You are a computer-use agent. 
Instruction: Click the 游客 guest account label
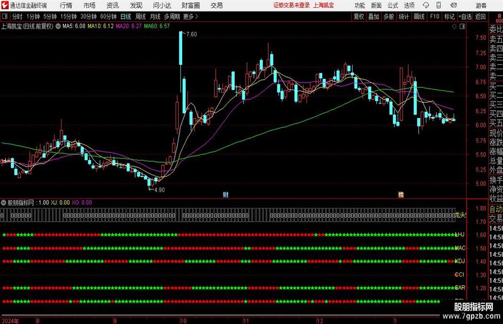(x=481, y=5)
